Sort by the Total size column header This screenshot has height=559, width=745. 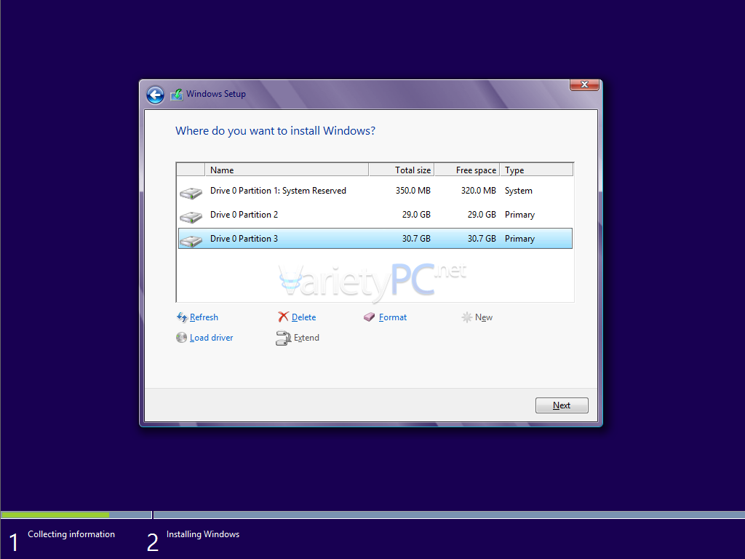pos(402,170)
